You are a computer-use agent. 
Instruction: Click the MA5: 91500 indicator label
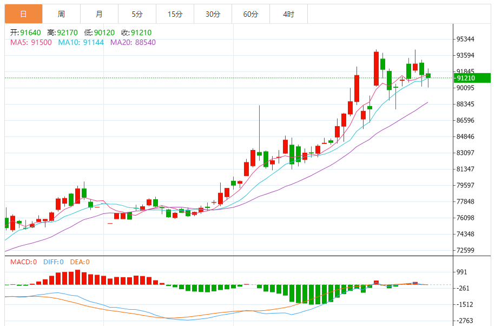coord(30,42)
